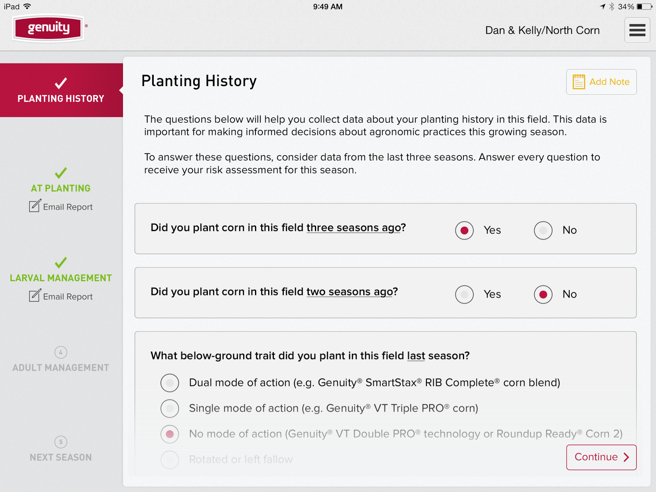Click the Continue arrow chevron

point(626,457)
